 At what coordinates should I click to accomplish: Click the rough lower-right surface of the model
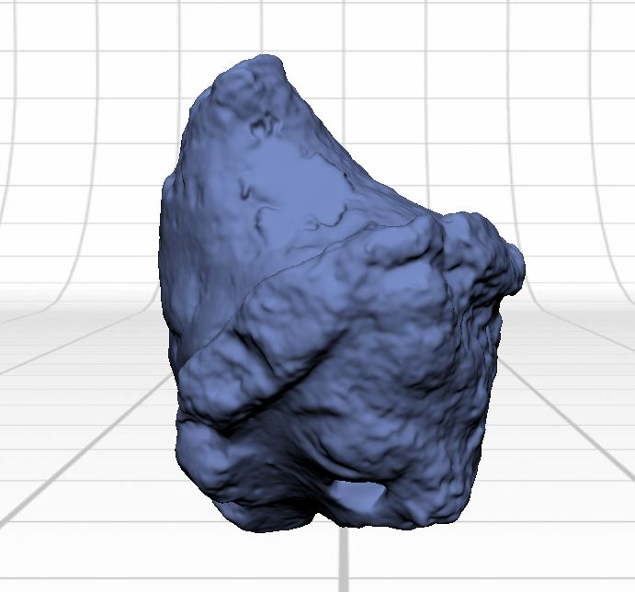[x=432, y=441]
